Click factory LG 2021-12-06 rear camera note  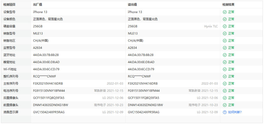(x=113, y=98)
